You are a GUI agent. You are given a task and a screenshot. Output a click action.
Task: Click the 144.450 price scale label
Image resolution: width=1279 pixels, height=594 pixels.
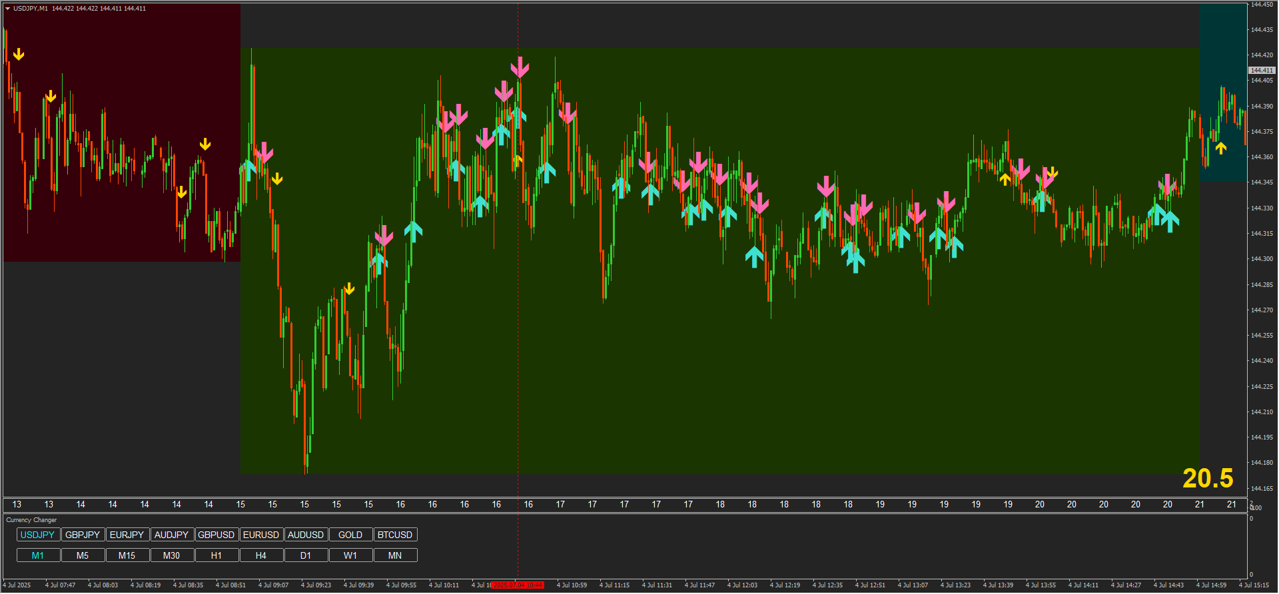(1262, 4)
